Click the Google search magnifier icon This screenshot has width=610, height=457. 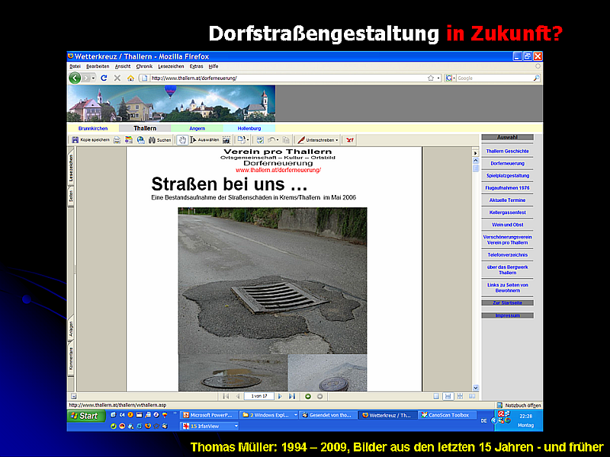click(x=537, y=78)
